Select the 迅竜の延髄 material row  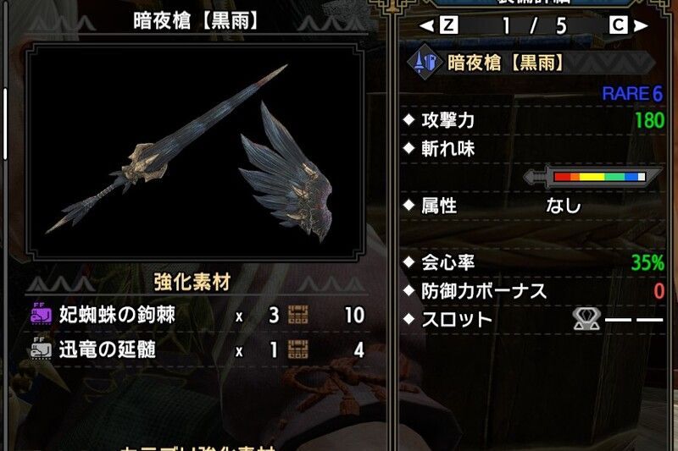pos(197,349)
